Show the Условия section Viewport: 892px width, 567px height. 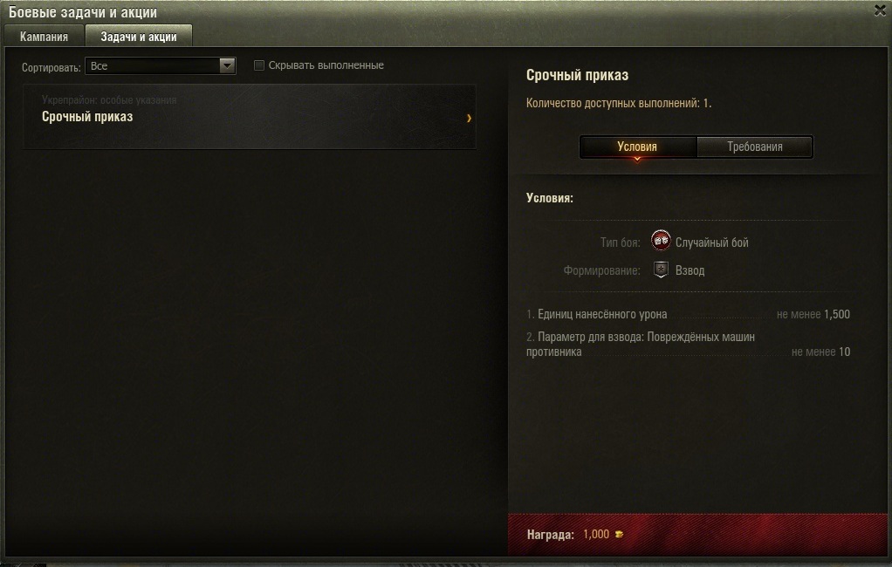[637, 147]
